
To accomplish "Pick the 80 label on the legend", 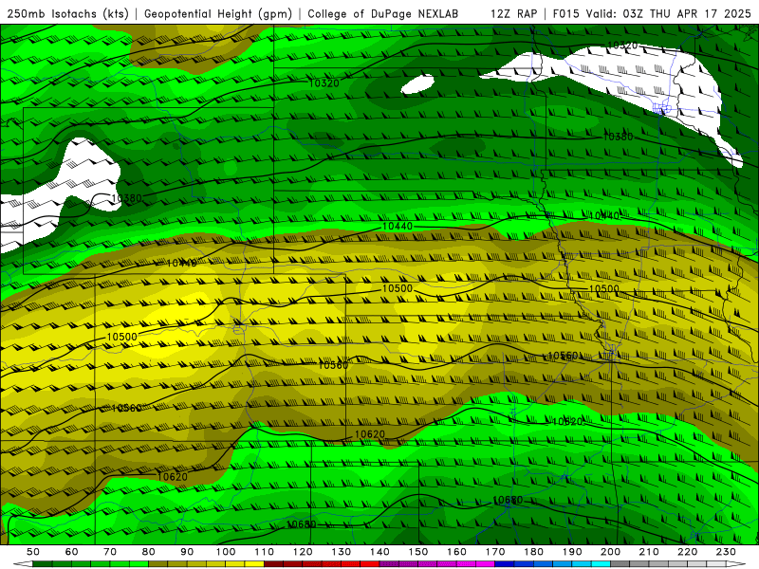I will tap(149, 552).
